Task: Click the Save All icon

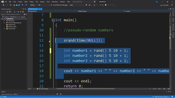Action: tap(19, 5)
